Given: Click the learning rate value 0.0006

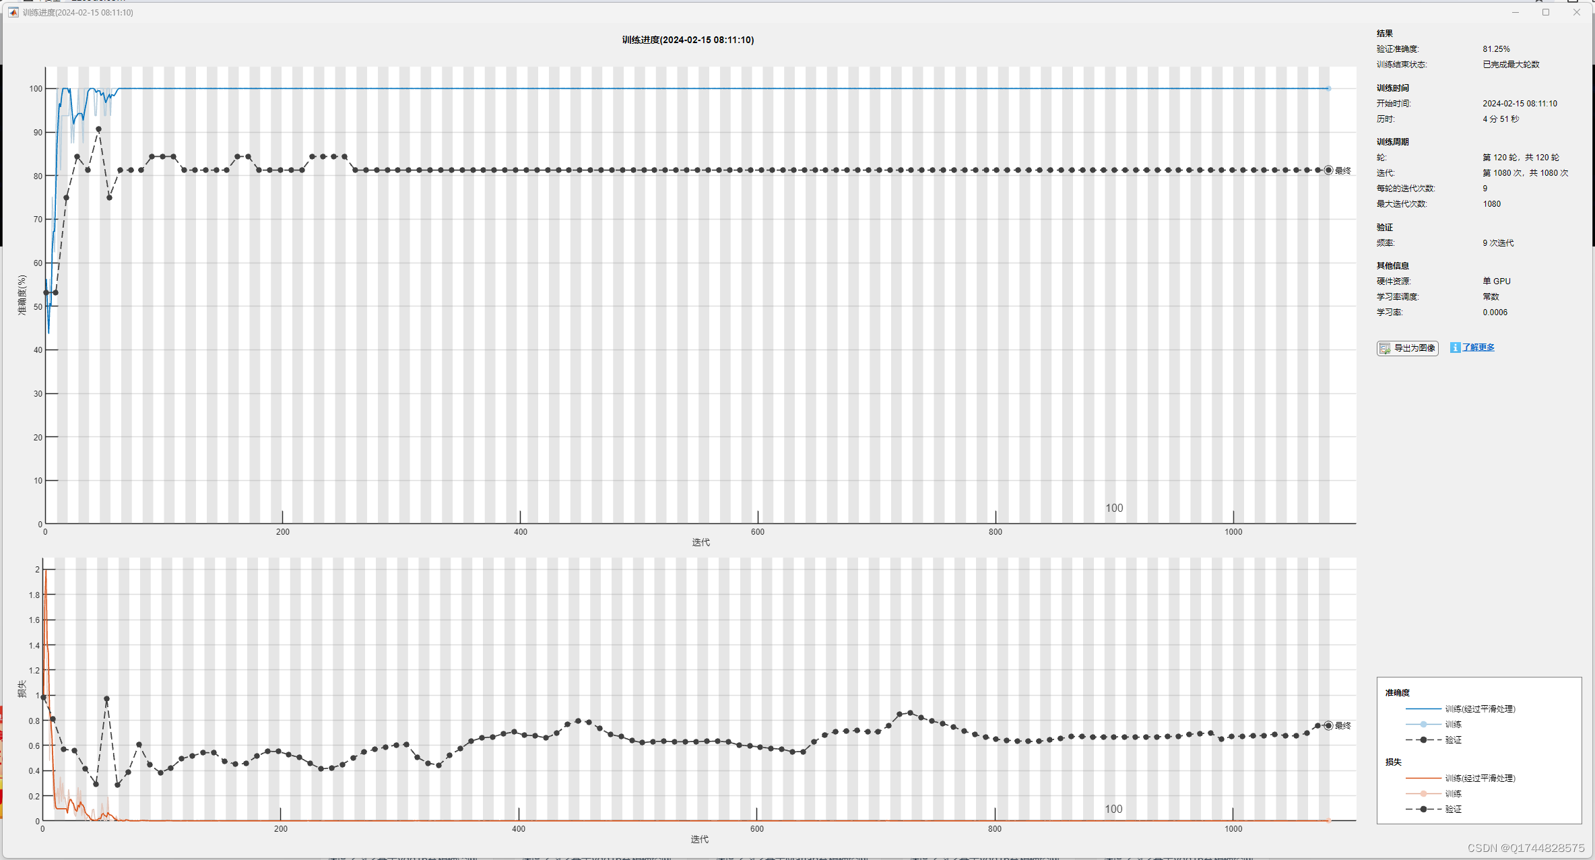Looking at the screenshot, I should point(1495,312).
